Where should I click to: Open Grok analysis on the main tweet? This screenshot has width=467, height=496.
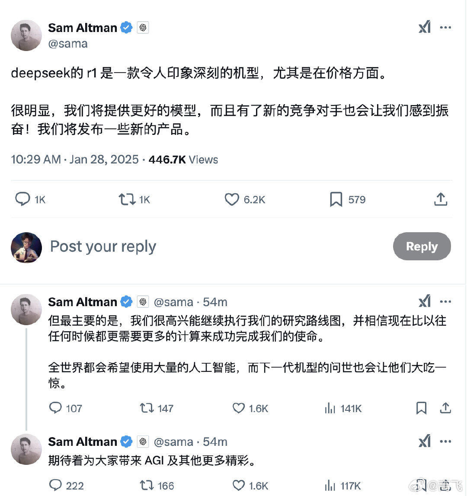[x=425, y=27]
